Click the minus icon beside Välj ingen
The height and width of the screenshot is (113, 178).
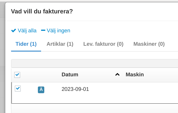point(43,30)
